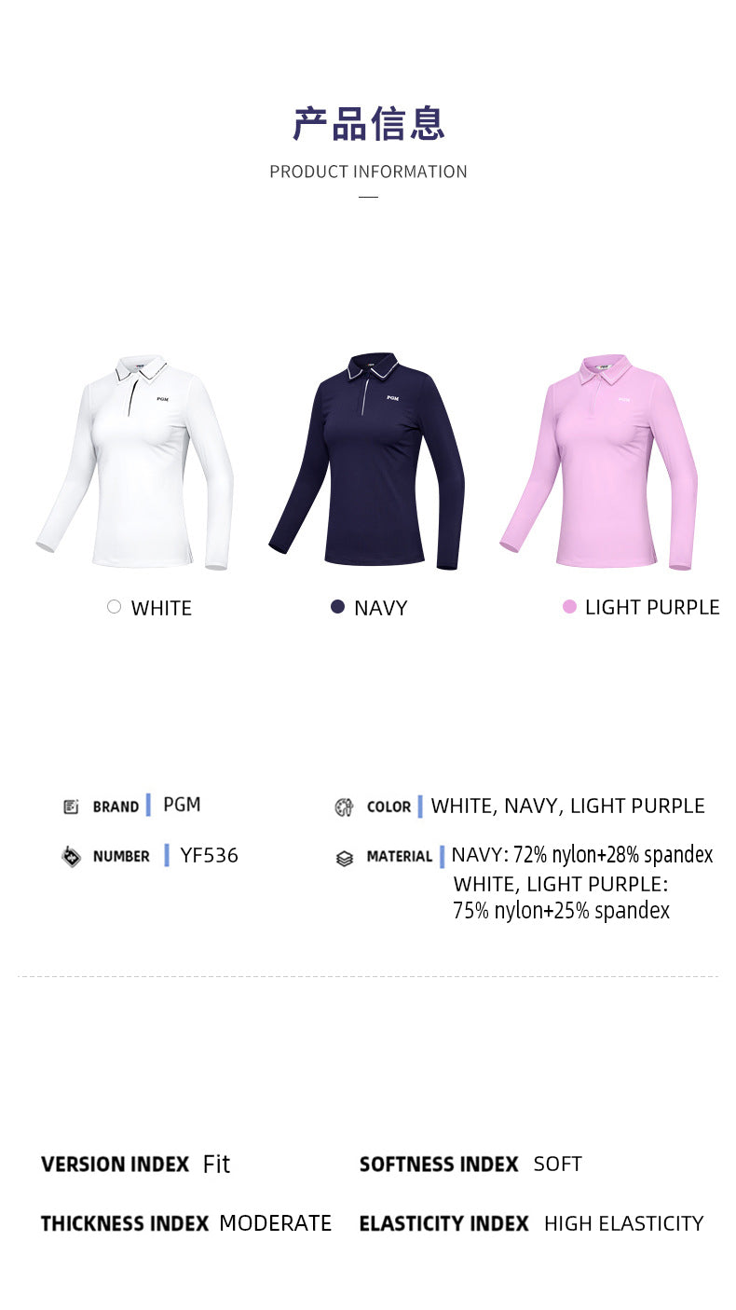Image resolution: width=736 pixels, height=1310 pixels.
Task: Open the navy polo shirt image
Action: click(367, 462)
